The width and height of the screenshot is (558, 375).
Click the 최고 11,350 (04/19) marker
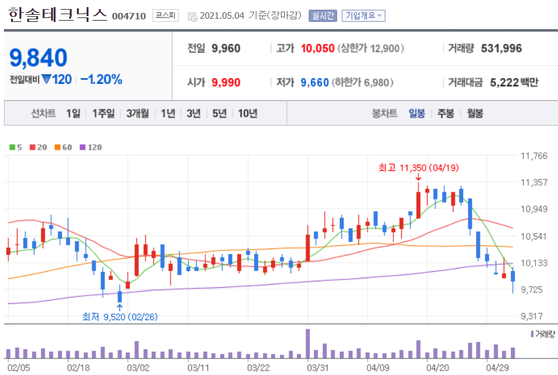coord(418,168)
